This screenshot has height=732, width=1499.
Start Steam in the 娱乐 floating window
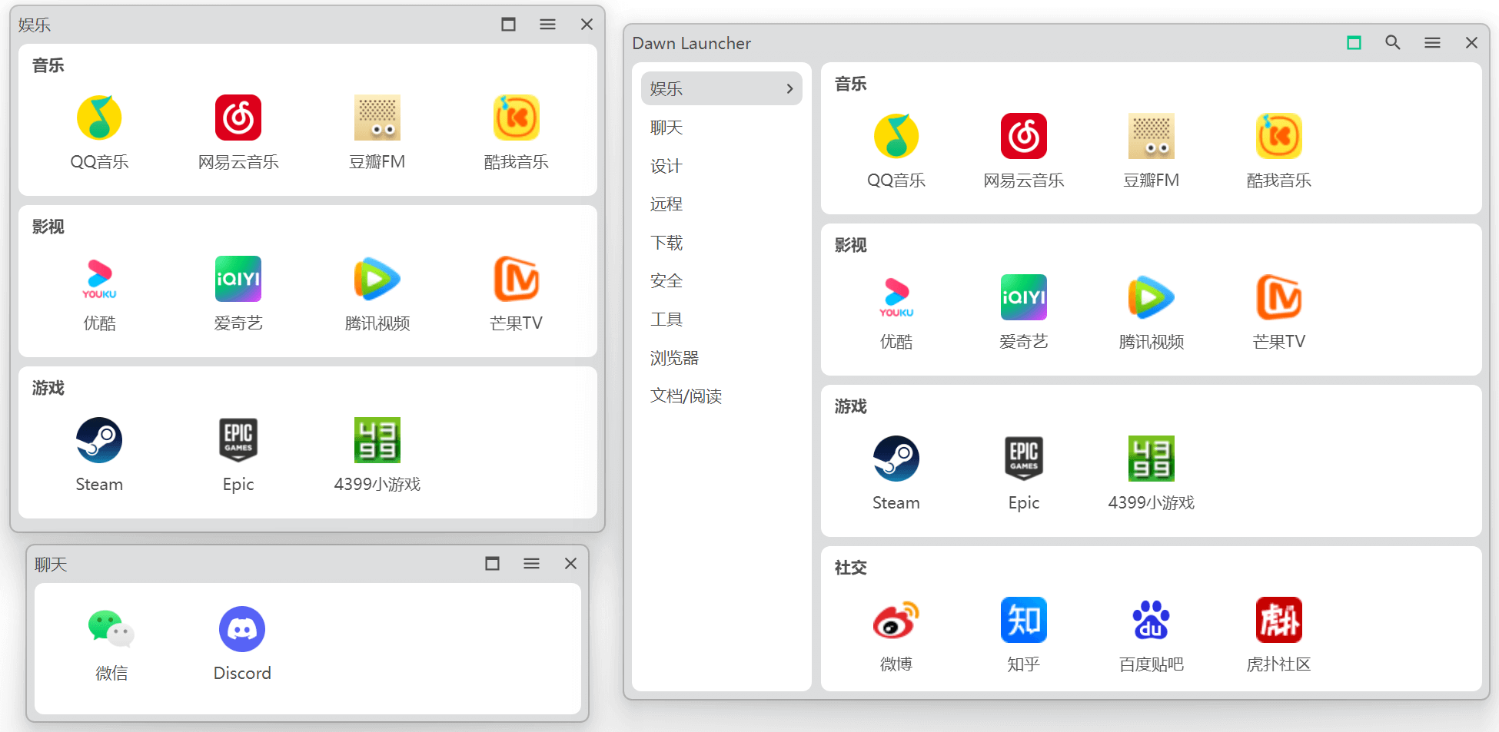click(99, 455)
